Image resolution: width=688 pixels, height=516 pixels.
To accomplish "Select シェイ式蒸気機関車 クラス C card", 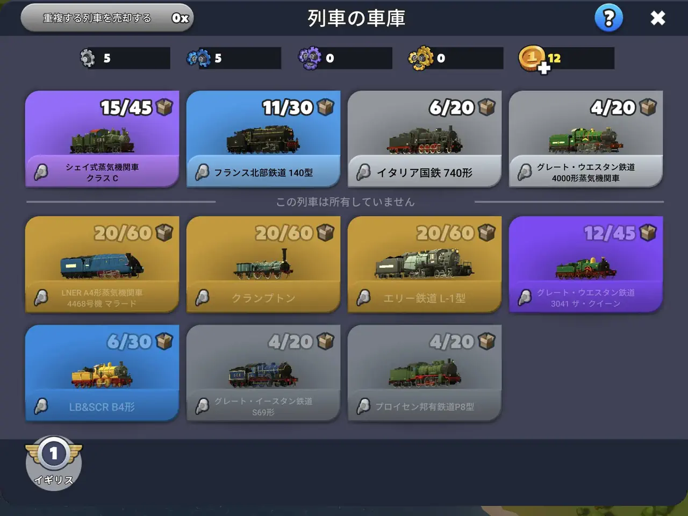I will coord(102,139).
